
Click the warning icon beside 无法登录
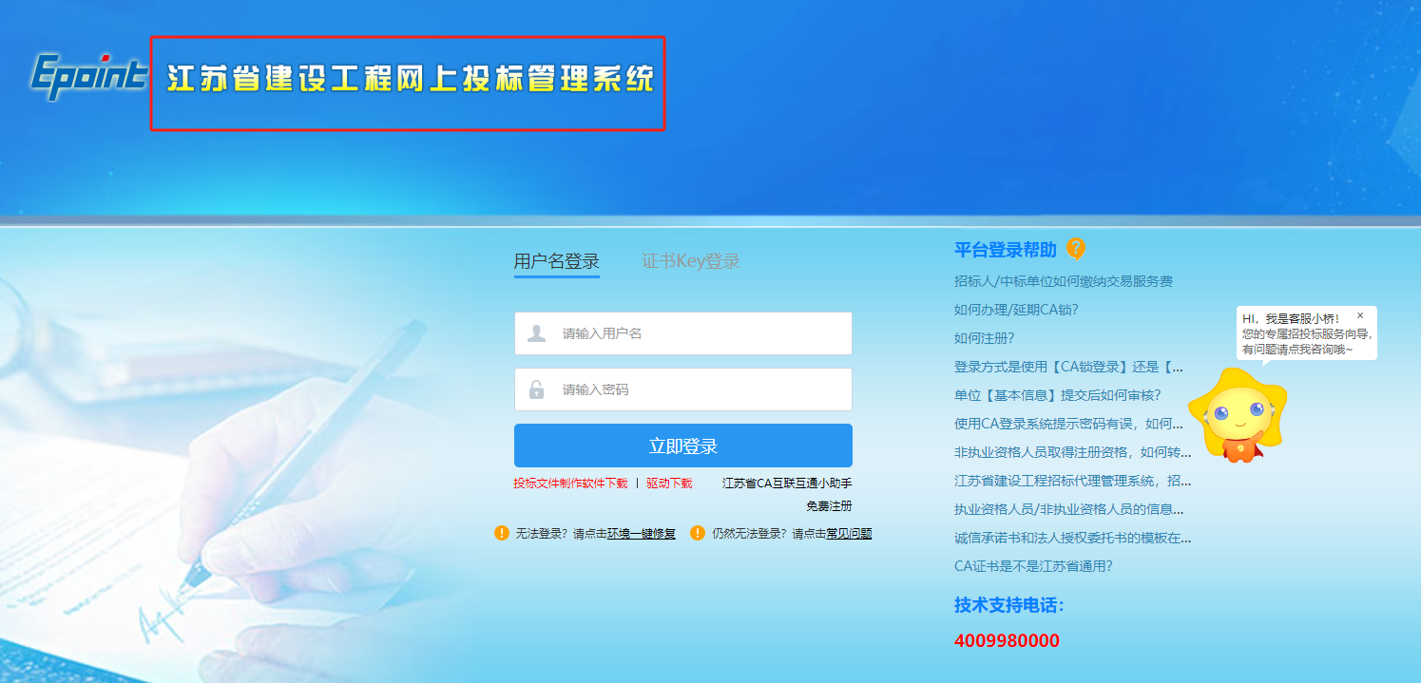[502, 533]
